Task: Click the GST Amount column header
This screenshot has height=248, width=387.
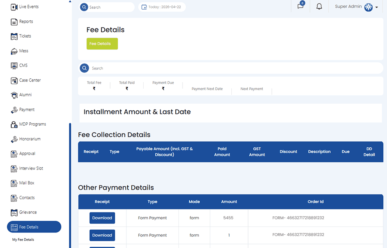Action: click(x=257, y=152)
